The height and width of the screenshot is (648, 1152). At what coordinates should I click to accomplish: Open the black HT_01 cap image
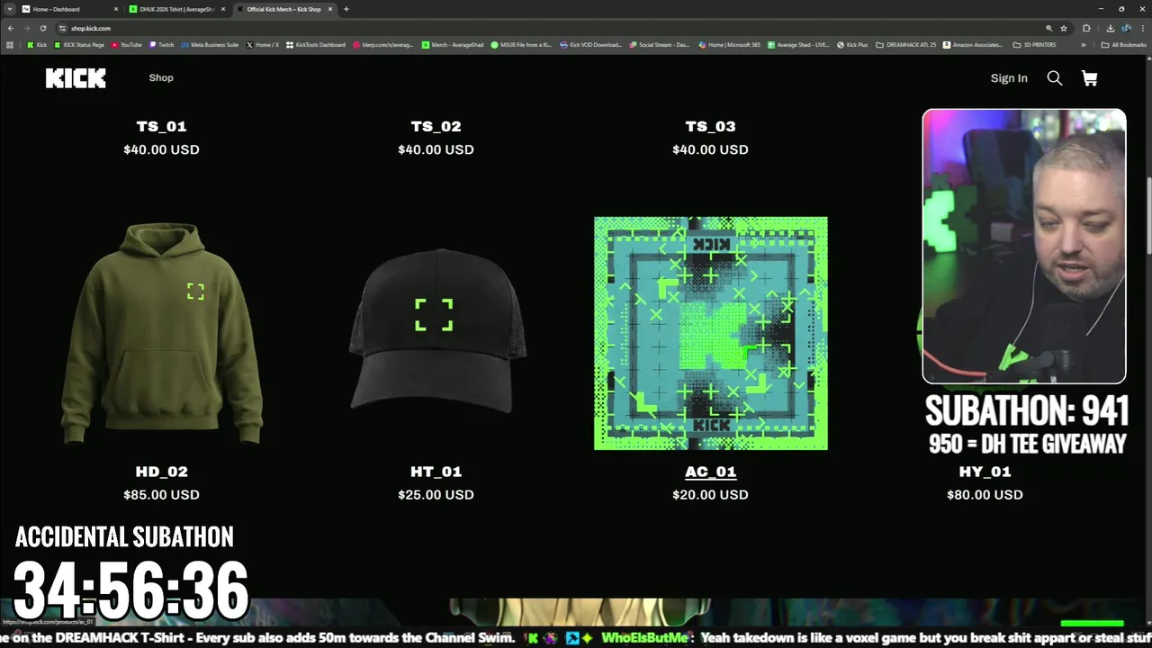coord(436,330)
